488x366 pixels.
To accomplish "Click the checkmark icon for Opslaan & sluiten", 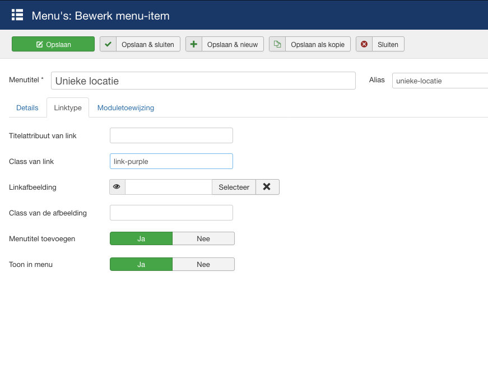I will (x=108, y=44).
